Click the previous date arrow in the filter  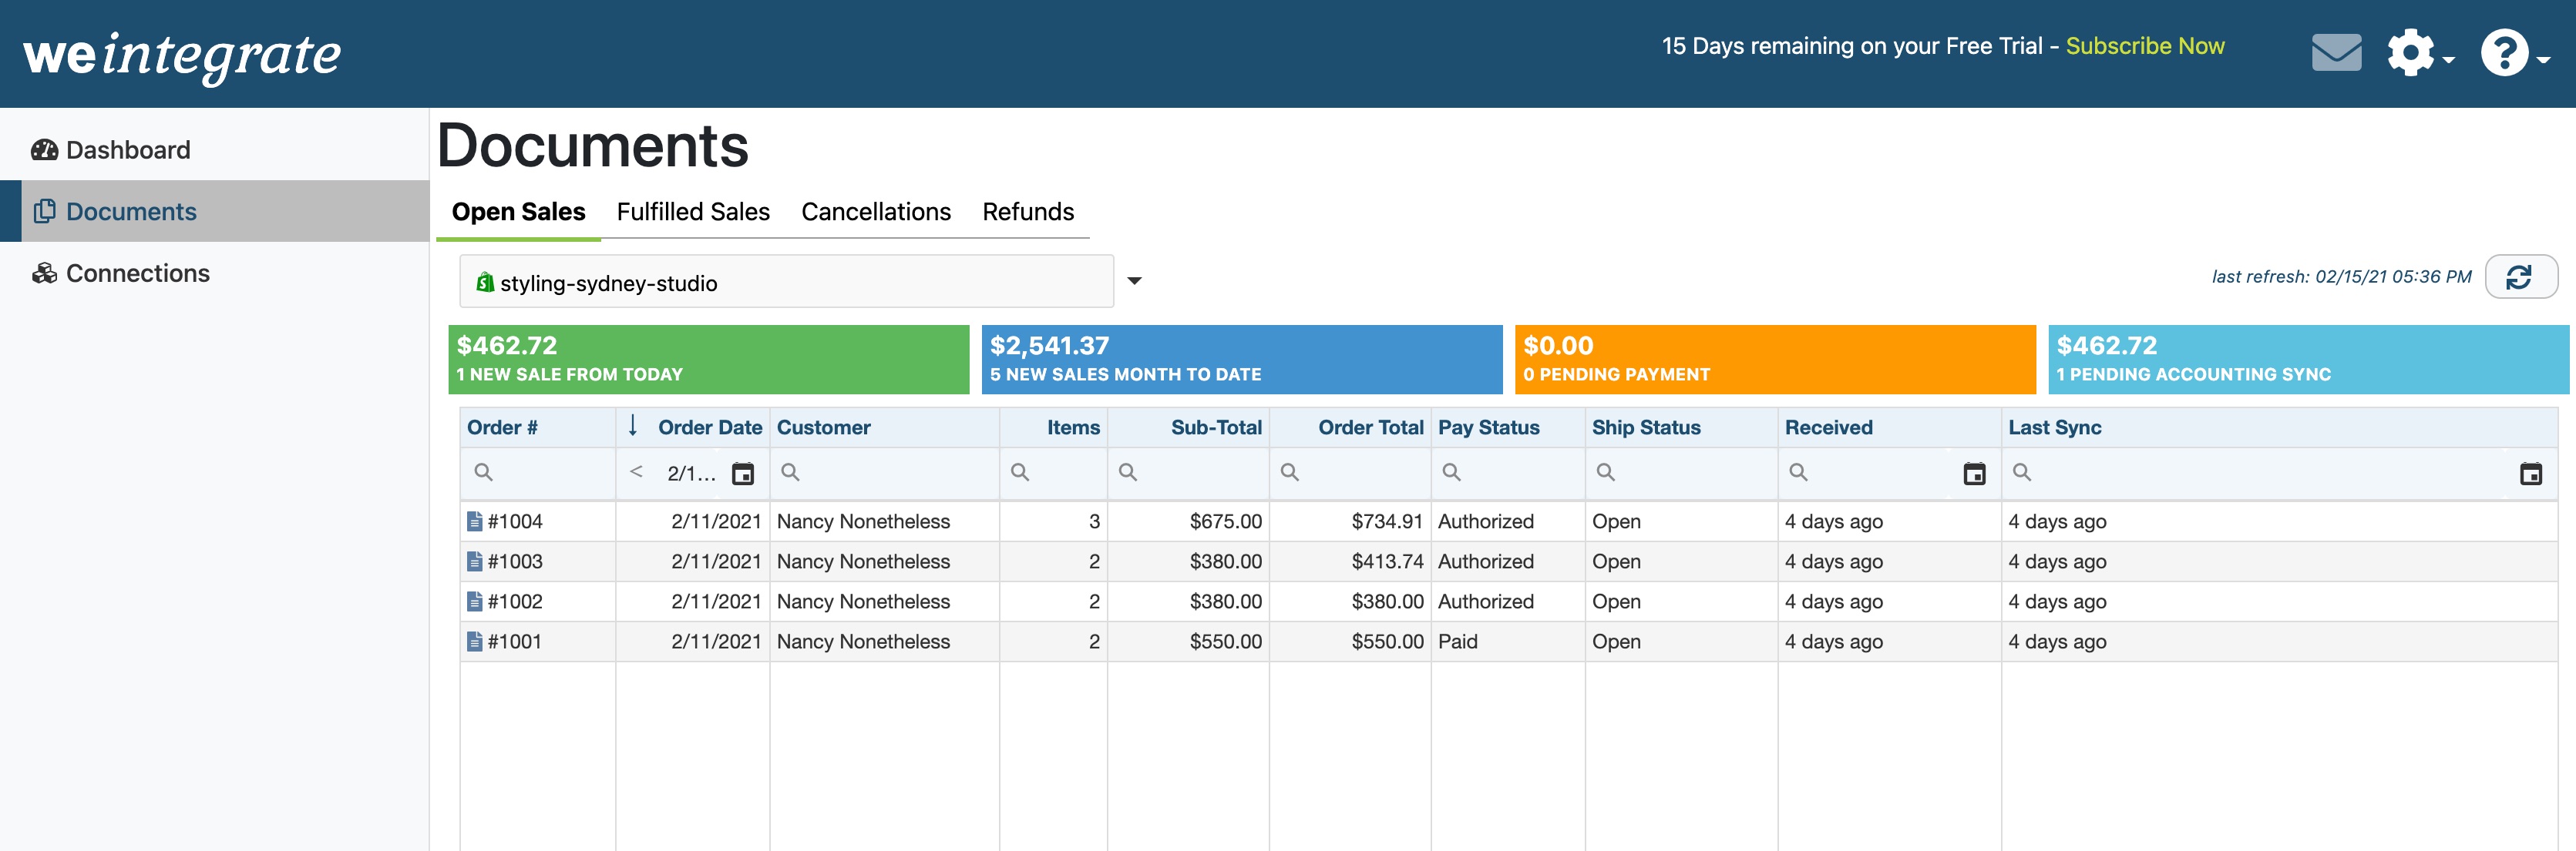[x=637, y=474]
